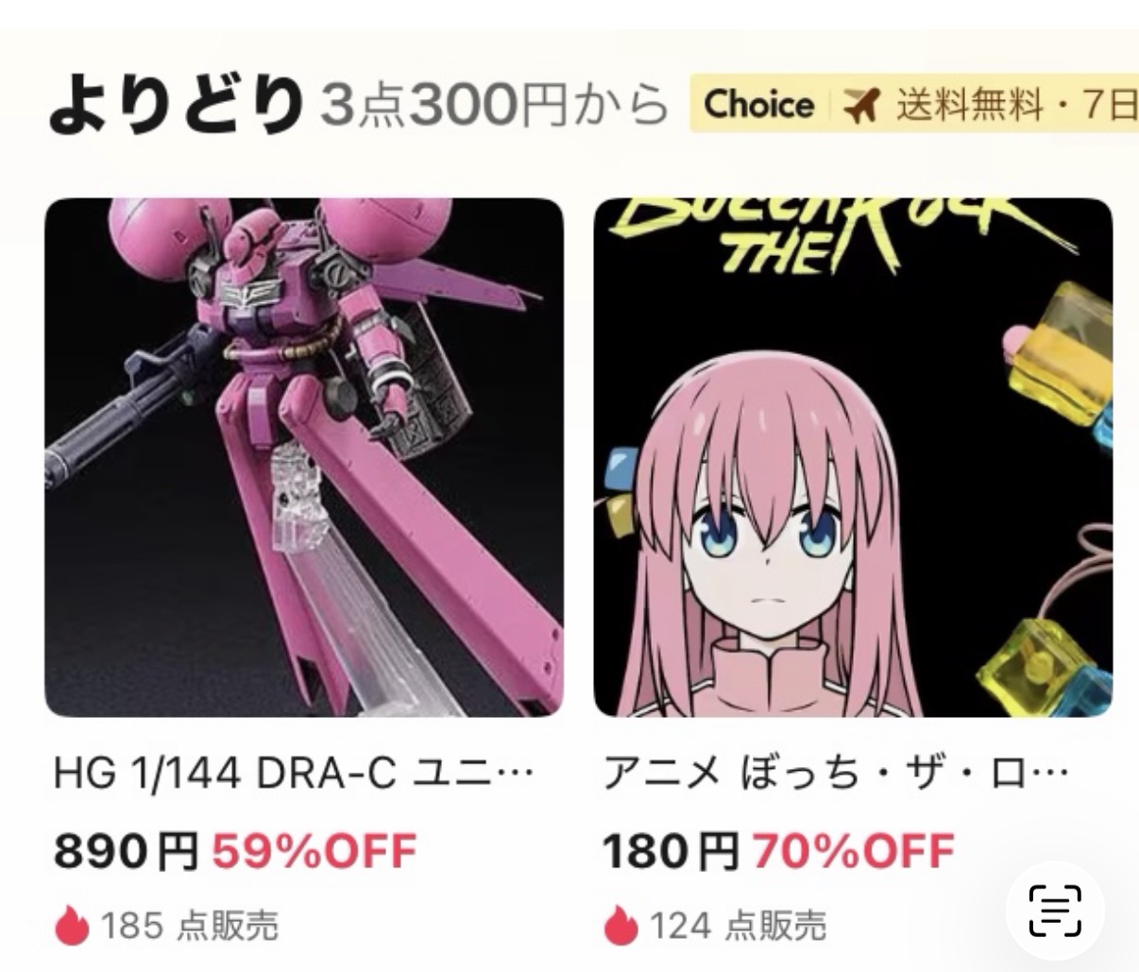Open the pink Gundam model thumbnail

point(304,457)
